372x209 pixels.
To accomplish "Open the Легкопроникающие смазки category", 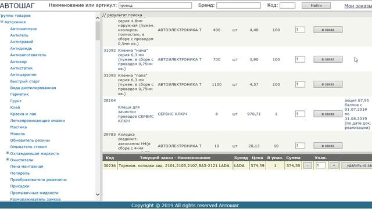I will [x=37, y=121].
